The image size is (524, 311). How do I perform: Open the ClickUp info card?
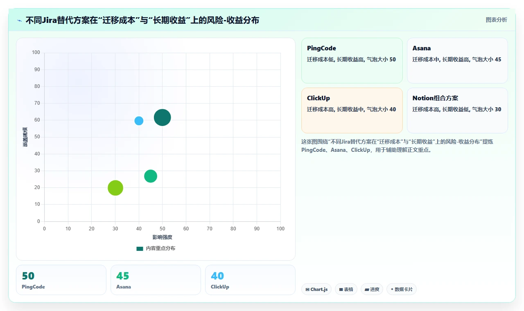click(352, 110)
